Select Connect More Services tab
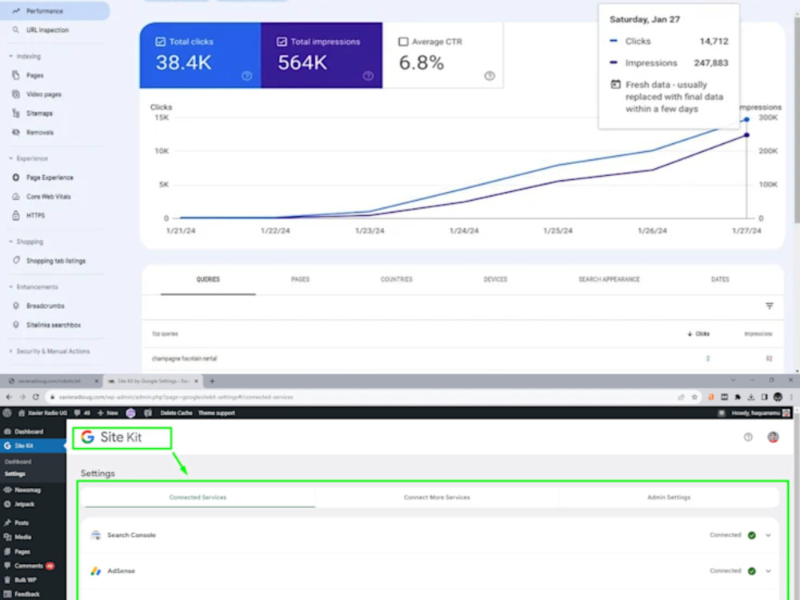This screenshot has width=800, height=600. (437, 498)
